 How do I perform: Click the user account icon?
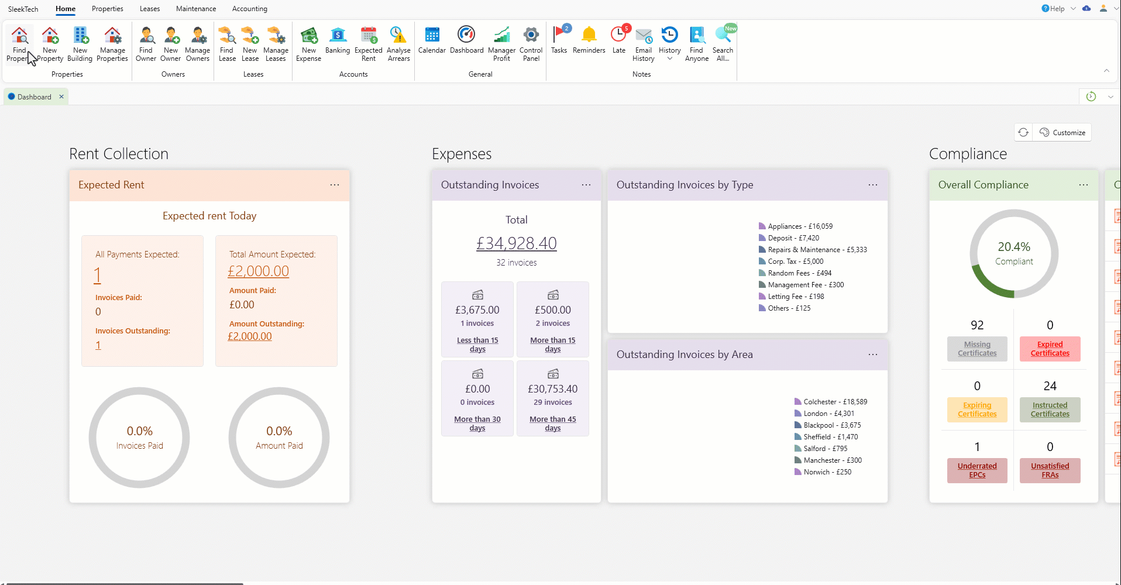(x=1103, y=8)
